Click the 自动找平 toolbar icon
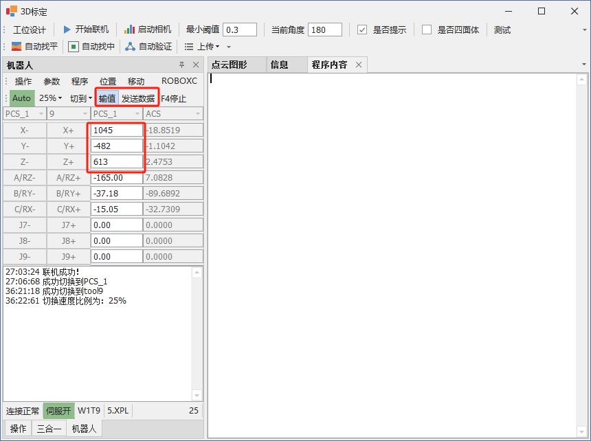 click(x=16, y=47)
